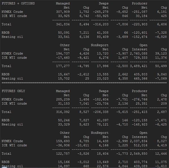Select futures-only Managed Net 285,239
Viewport: 169px width, 168px height.
[63, 99]
